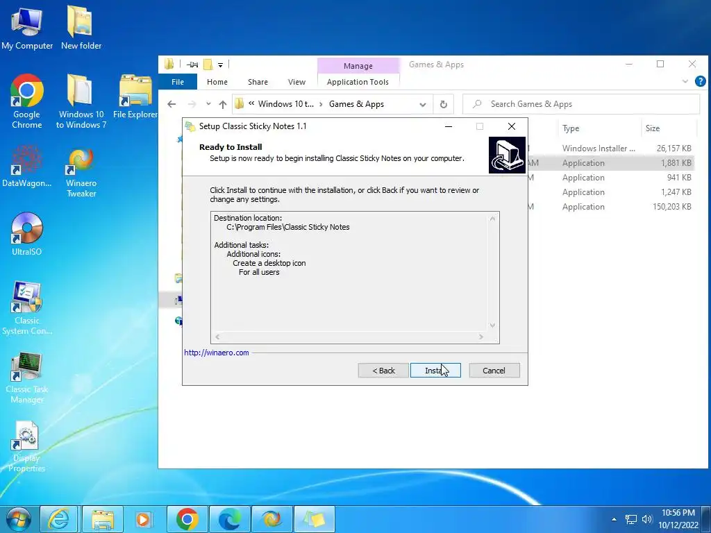Open the File menu in Explorer
The height and width of the screenshot is (533, 711).
coord(178,82)
